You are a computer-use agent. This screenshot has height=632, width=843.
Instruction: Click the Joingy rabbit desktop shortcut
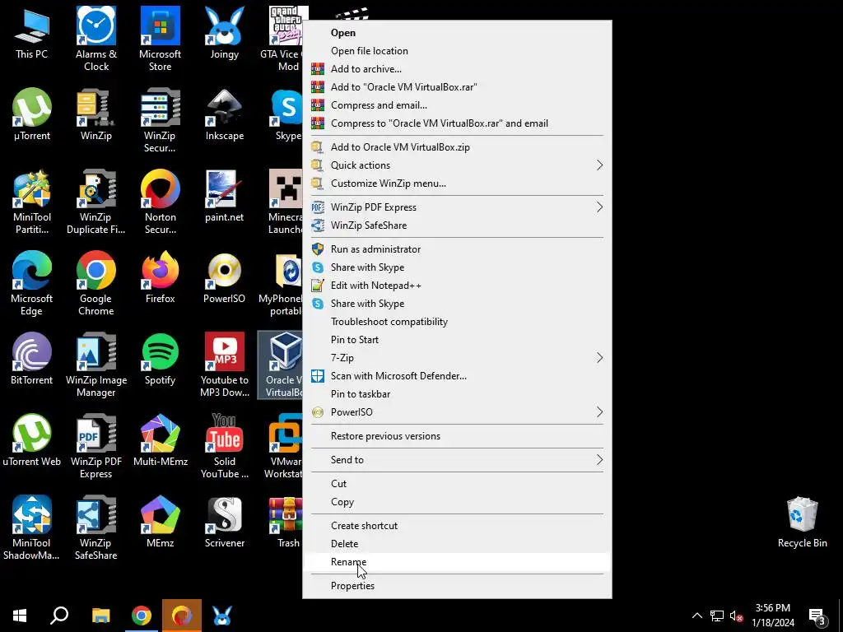tap(224, 33)
